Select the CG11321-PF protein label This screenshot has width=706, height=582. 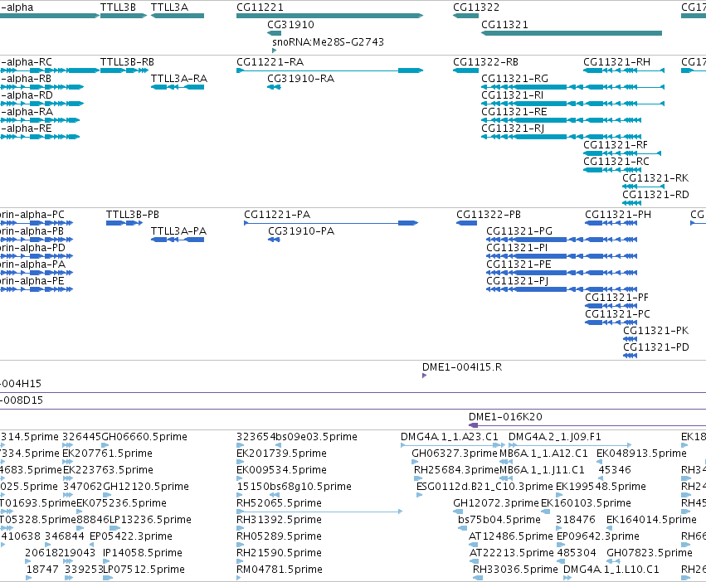[617, 298]
